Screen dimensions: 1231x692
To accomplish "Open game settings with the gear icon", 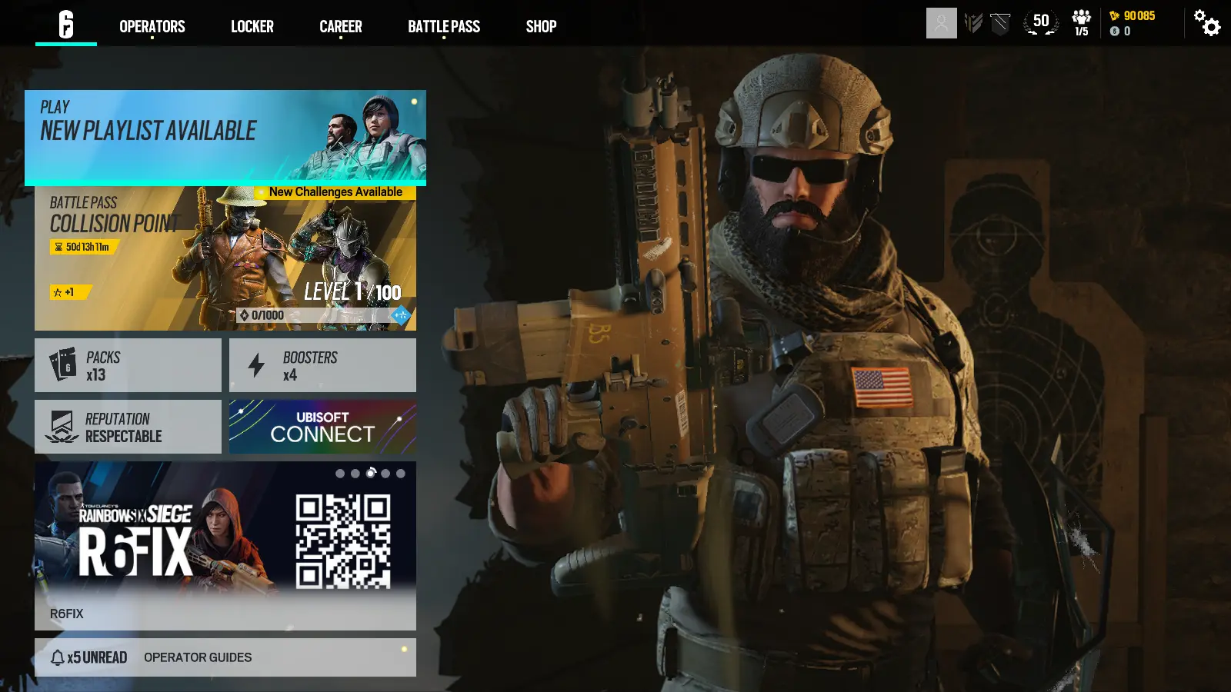I will tap(1206, 24).
